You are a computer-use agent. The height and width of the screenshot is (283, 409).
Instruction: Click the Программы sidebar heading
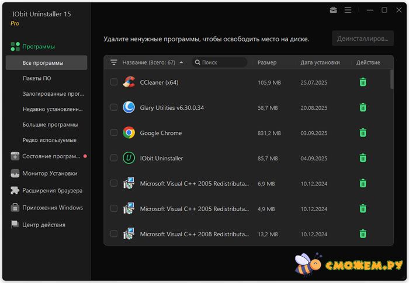39,47
